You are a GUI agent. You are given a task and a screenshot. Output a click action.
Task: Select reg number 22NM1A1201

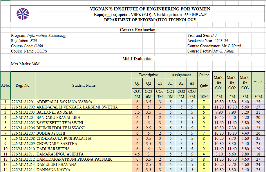(x=23, y=102)
